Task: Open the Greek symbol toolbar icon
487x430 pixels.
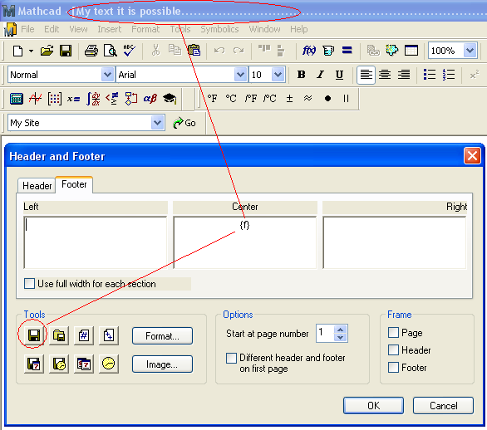Action: coord(150,99)
